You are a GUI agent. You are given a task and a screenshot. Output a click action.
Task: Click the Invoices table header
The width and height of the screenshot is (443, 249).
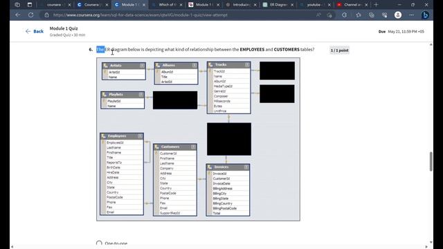tap(228, 167)
